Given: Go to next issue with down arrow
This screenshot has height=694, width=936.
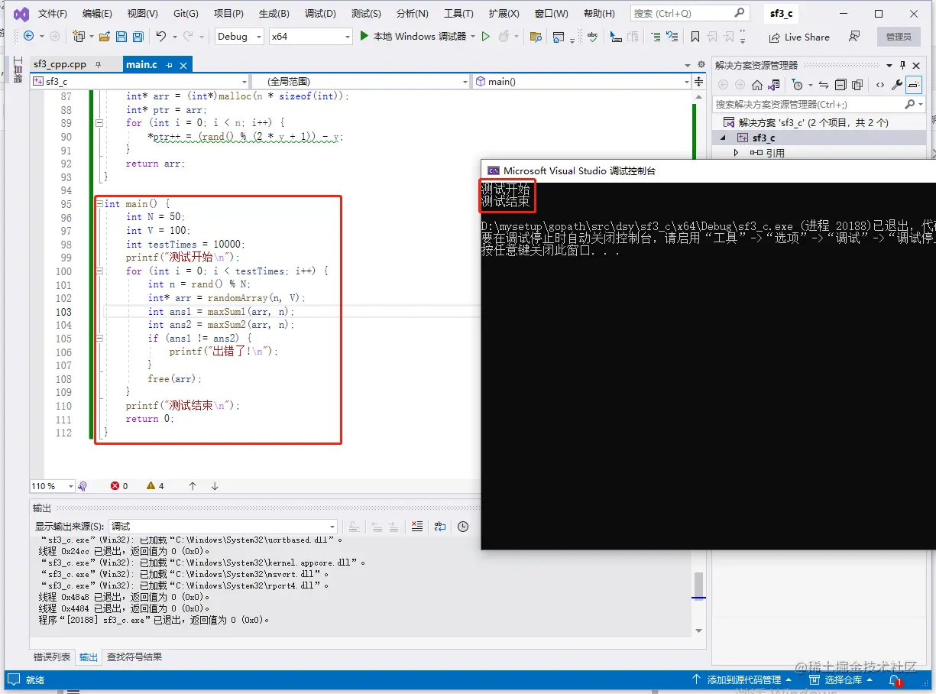Looking at the screenshot, I should pos(215,486).
